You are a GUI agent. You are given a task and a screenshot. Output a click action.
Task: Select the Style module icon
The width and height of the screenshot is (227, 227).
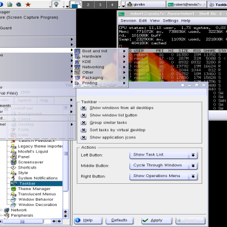point(14,173)
